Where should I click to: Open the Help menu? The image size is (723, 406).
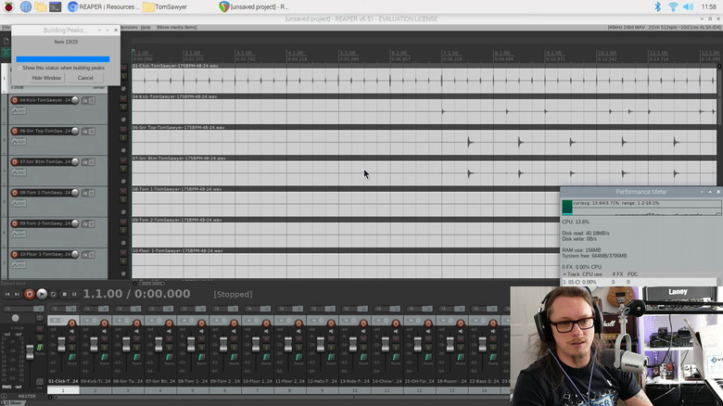tap(146, 27)
